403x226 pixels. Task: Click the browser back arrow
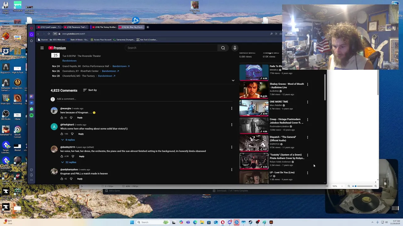coord(38,34)
